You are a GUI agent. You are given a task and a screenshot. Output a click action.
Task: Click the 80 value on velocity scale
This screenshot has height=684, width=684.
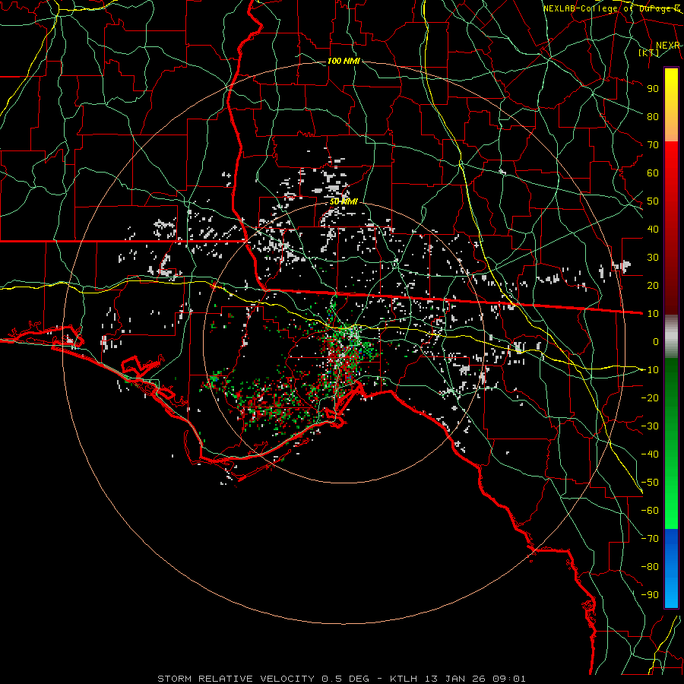tap(653, 117)
